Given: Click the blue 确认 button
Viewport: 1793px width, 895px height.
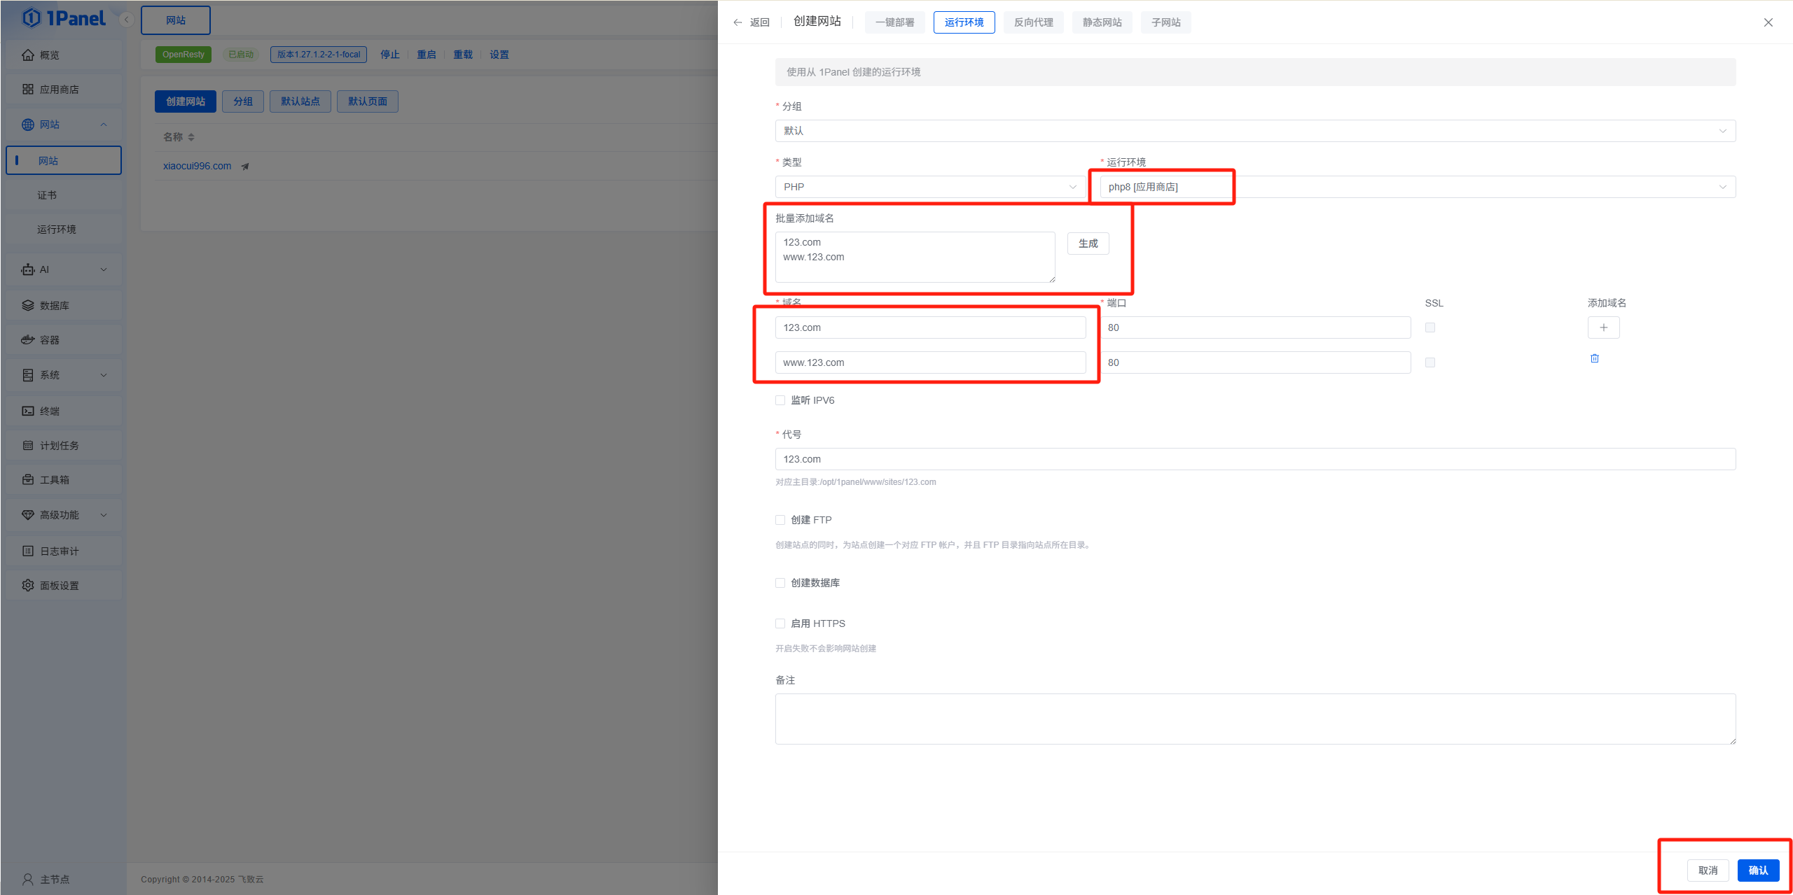Looking at the screenshot, I should pyautogui.click(x=1758, y=871).
